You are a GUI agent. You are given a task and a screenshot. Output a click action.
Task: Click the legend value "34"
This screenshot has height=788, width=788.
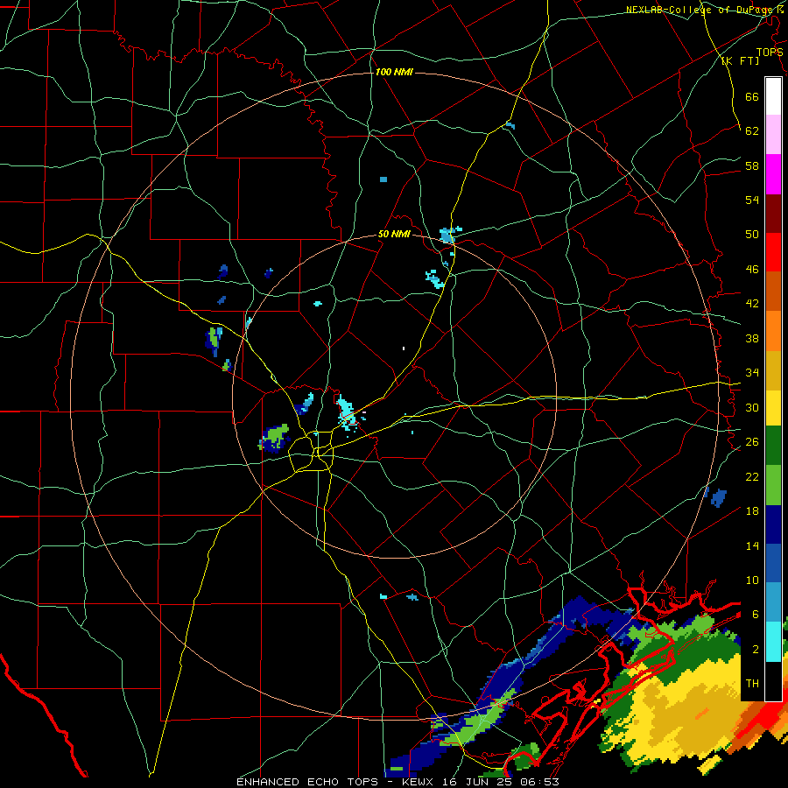point(752,373)
